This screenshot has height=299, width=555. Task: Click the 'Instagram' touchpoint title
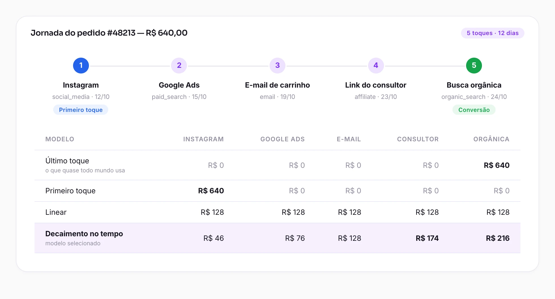click(x=81, y=85)
